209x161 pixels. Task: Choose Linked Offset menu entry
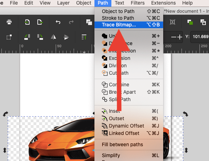(129, 133)
